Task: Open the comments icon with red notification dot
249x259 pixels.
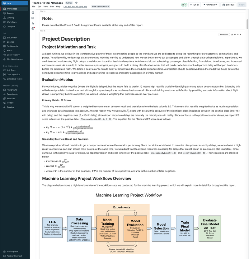Action: [x=33, y=28]
